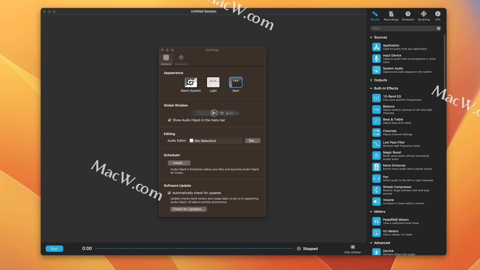This screenshot has width=480, height=270.
Task: Select the Volume effect icon
Action: pos(376,201)
